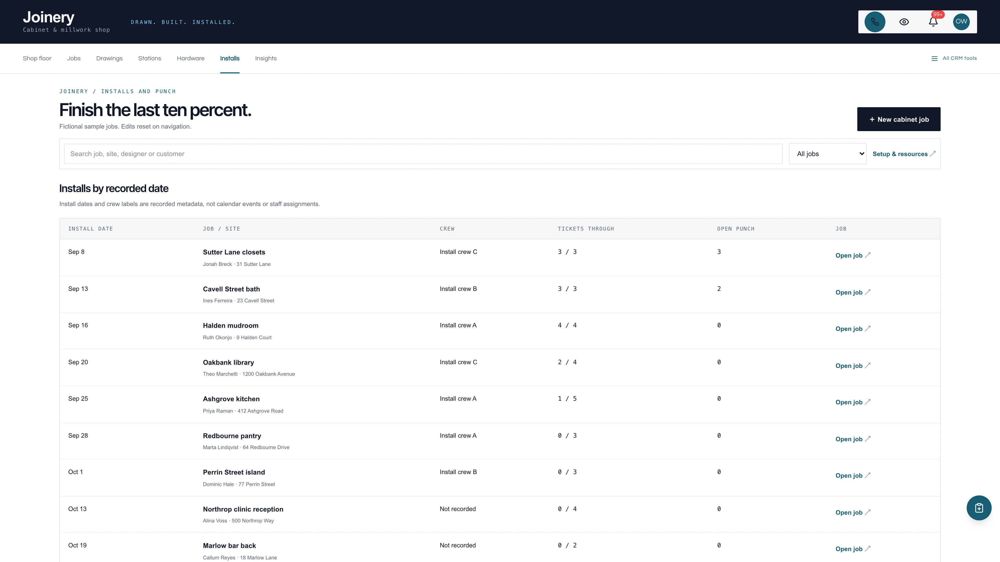Open the All CRM tools hamburger icon

pos(934,59)
